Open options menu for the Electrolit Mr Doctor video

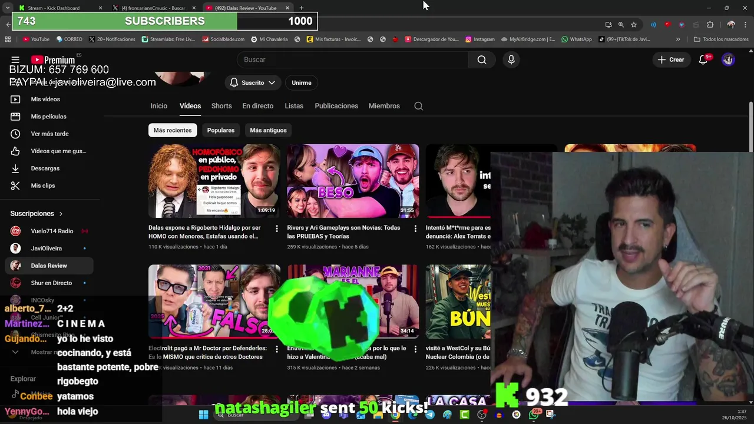point(276,349)
